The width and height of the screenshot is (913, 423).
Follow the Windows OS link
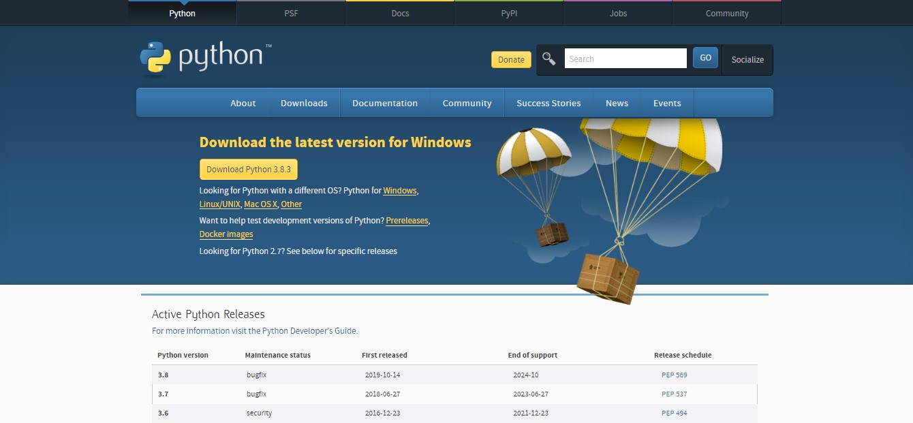[400, 191]
